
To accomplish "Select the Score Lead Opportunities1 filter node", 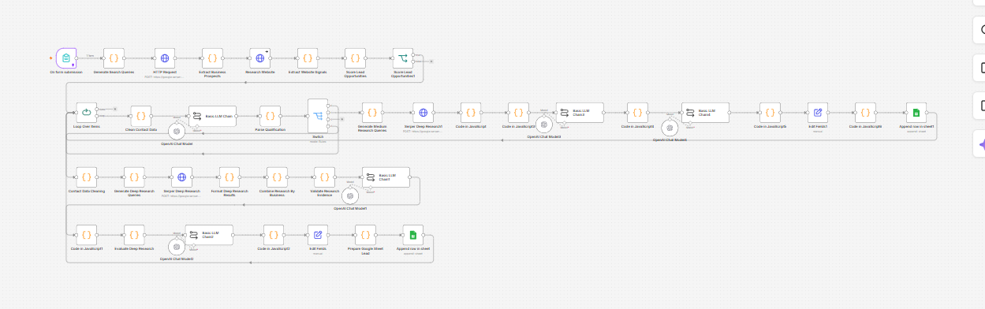I will pyautogui.click(x=403, y=58).
